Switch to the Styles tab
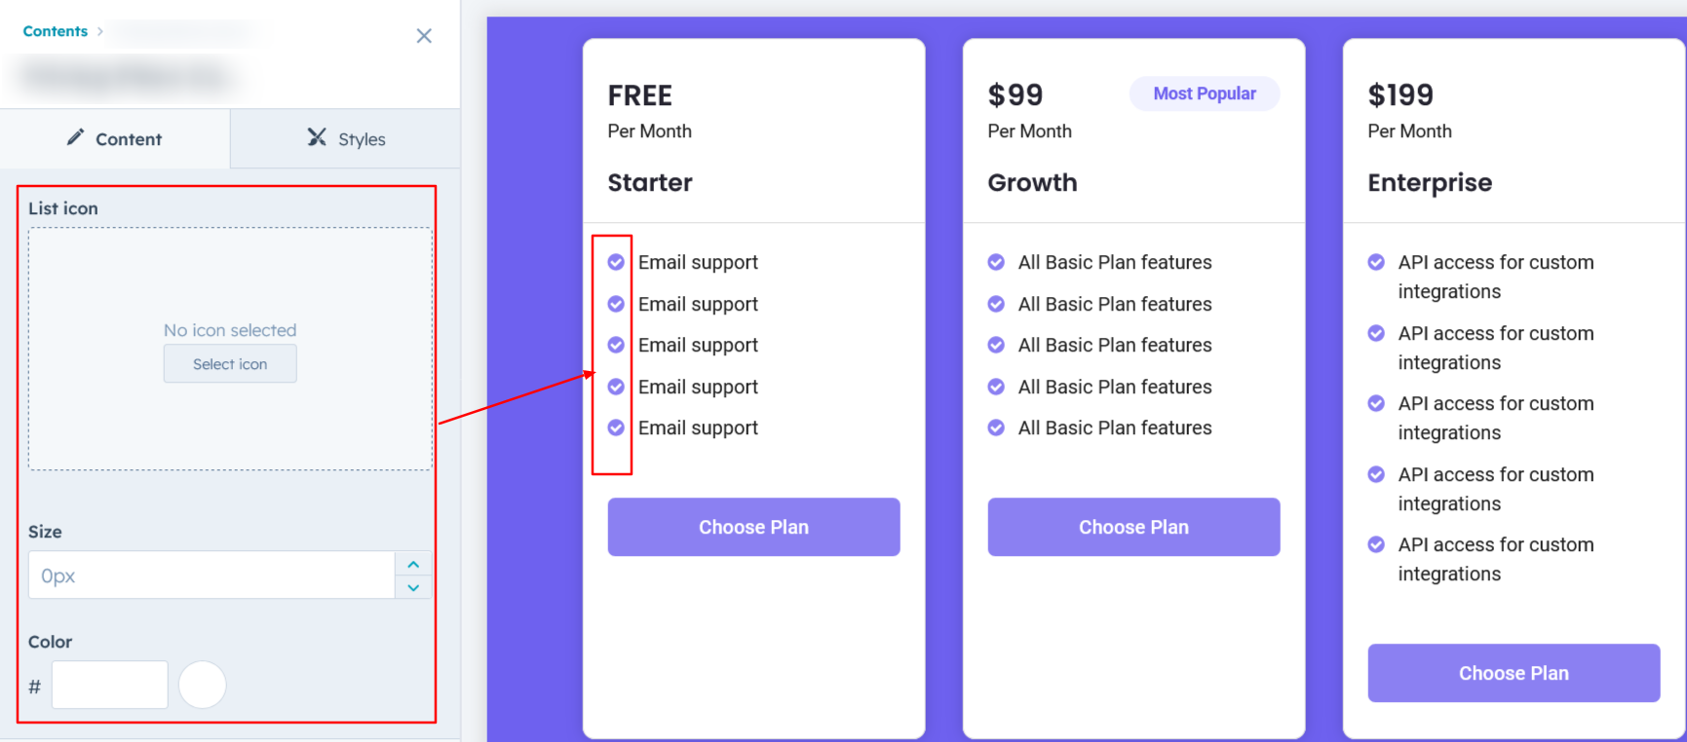This screenshot has height=742, width=1687. click(x=346, y=139)
